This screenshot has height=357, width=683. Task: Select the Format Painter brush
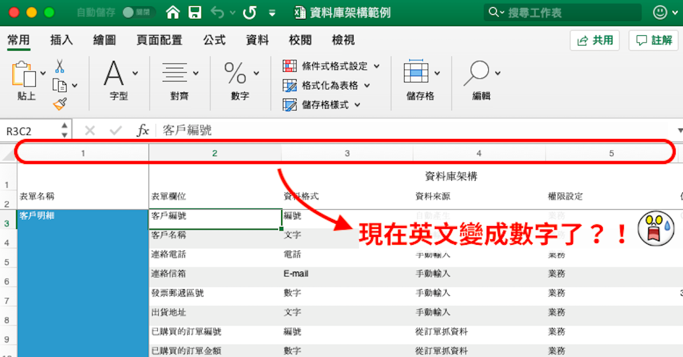60,104
